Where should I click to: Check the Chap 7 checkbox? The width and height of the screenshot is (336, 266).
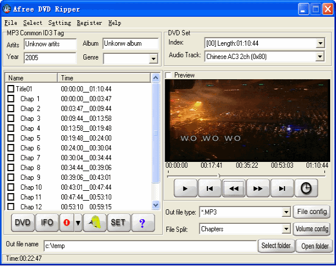tap(10, 158)
